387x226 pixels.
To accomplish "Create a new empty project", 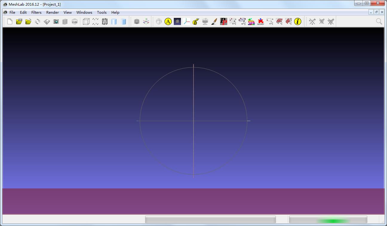I will click(x=9, y=21).
